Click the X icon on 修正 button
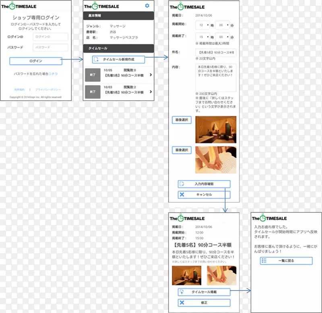The height and width of the screenshot is (313, 322). [x=182, y=303]
